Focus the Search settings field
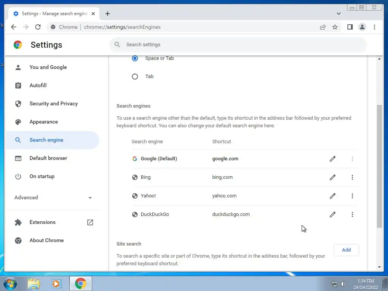Image resolution: width=388 pixels, height=291 pixels. pyautogui.click(x=238, y=45)
